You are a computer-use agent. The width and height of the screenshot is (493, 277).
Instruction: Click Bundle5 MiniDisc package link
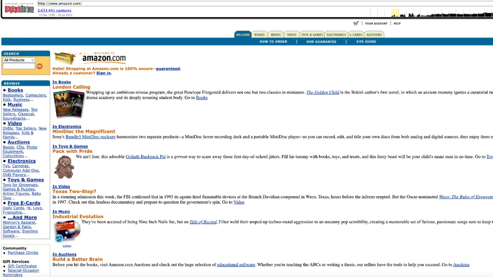coord(90,137)
